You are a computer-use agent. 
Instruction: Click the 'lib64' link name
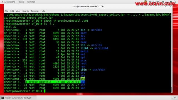(84, 48)
